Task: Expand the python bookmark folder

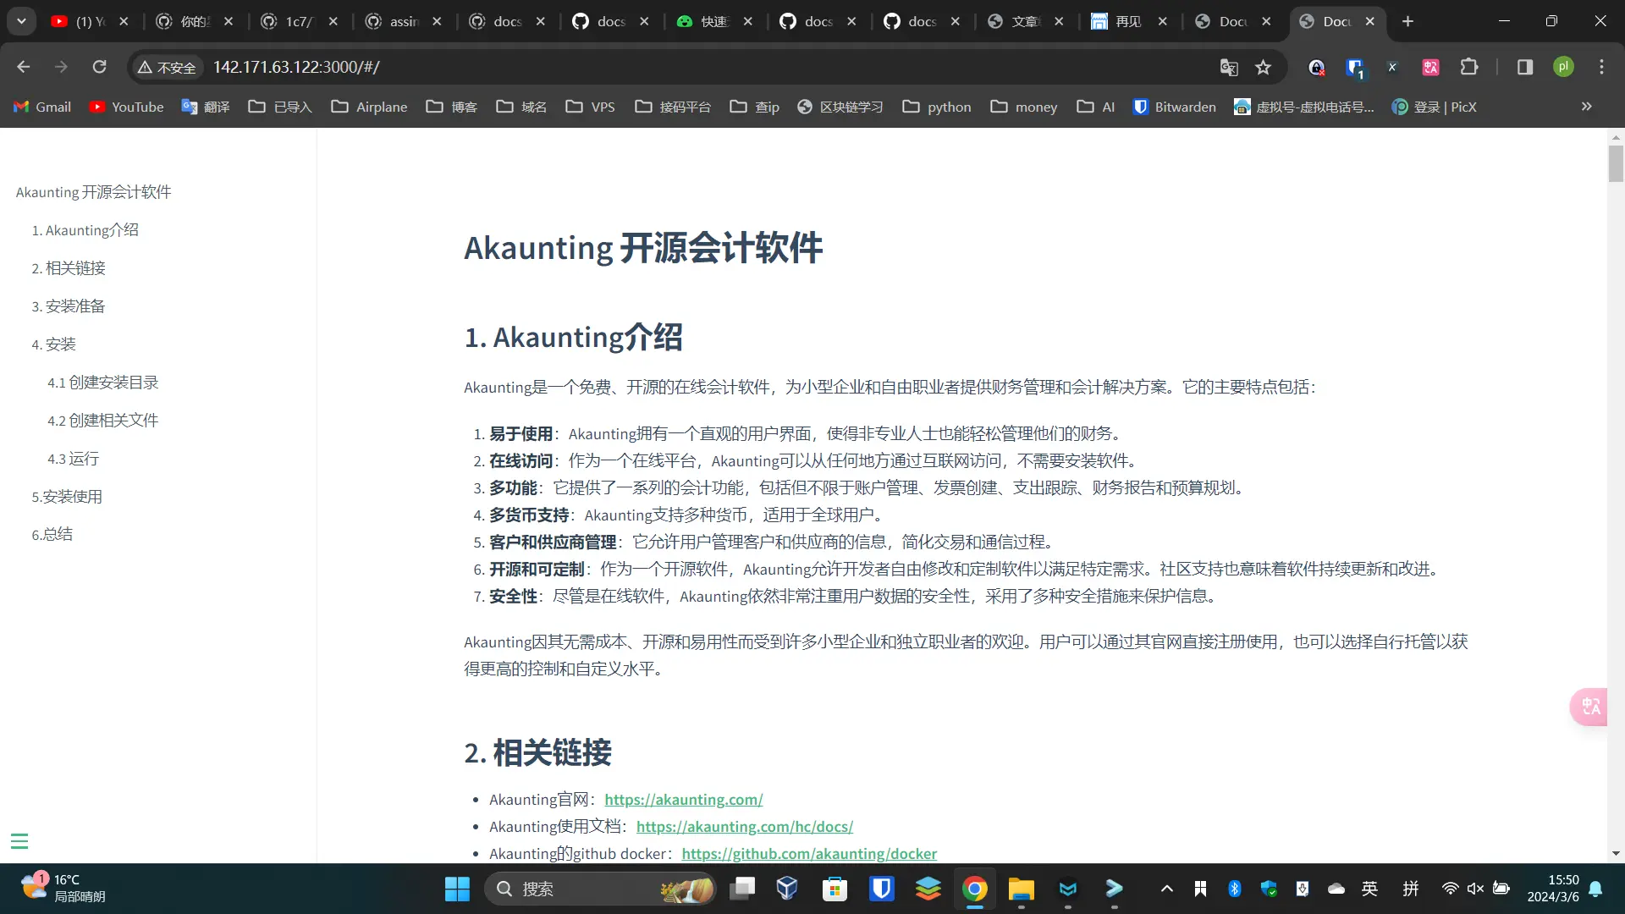Action: click(x=936, y=107)
